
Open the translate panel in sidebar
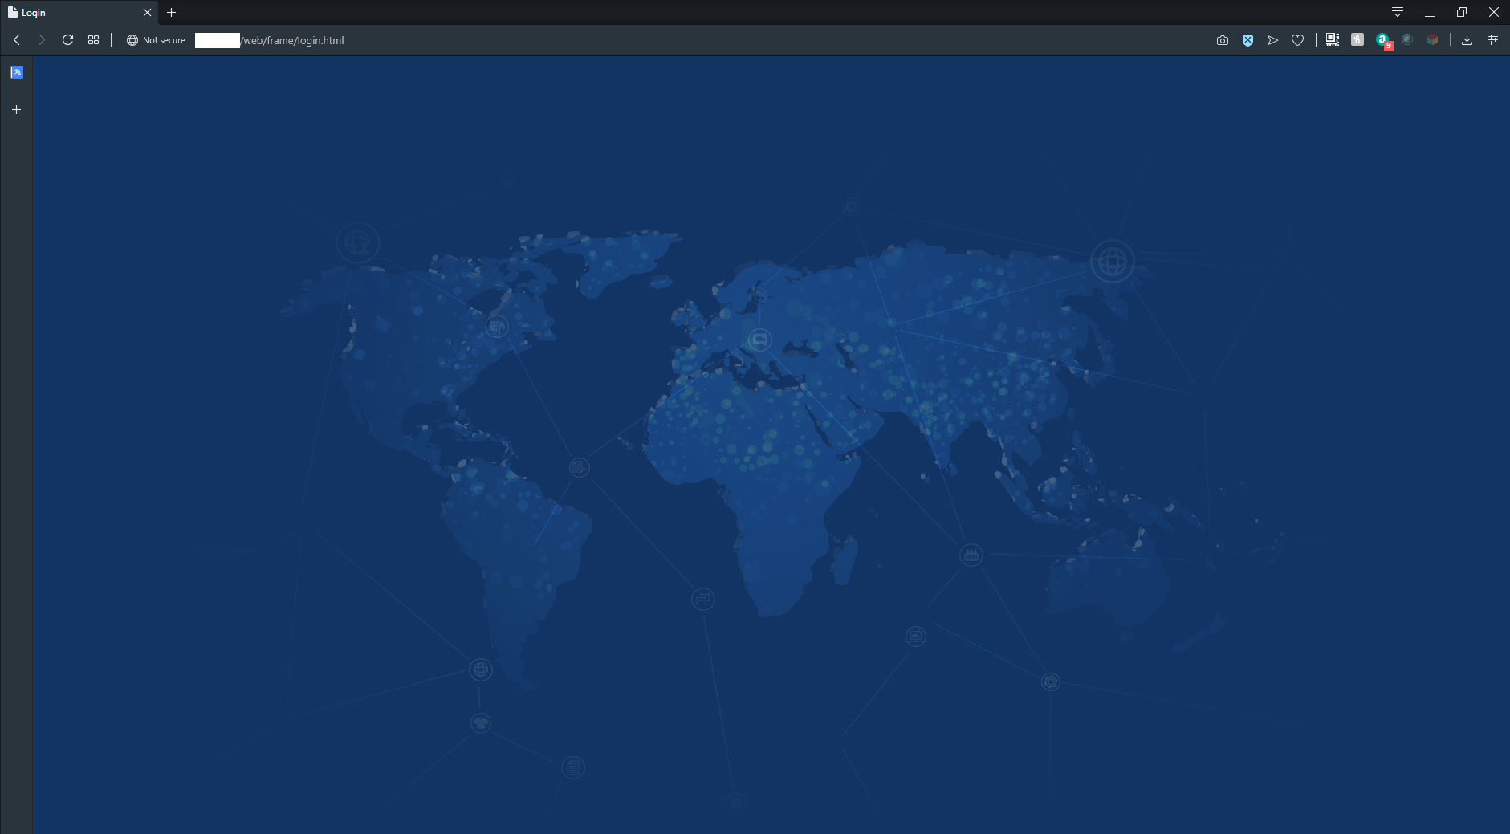[17, 72]
